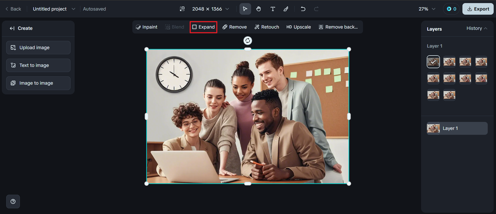Screen dimensions: 496x214
Task: Open the 2048 × 1366 canvas size dropdown
Action: click(x=210, y=9)
